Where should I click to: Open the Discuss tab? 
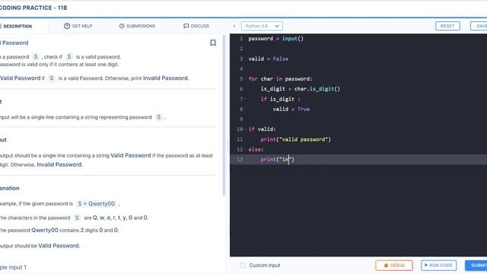tap(196, 26)
